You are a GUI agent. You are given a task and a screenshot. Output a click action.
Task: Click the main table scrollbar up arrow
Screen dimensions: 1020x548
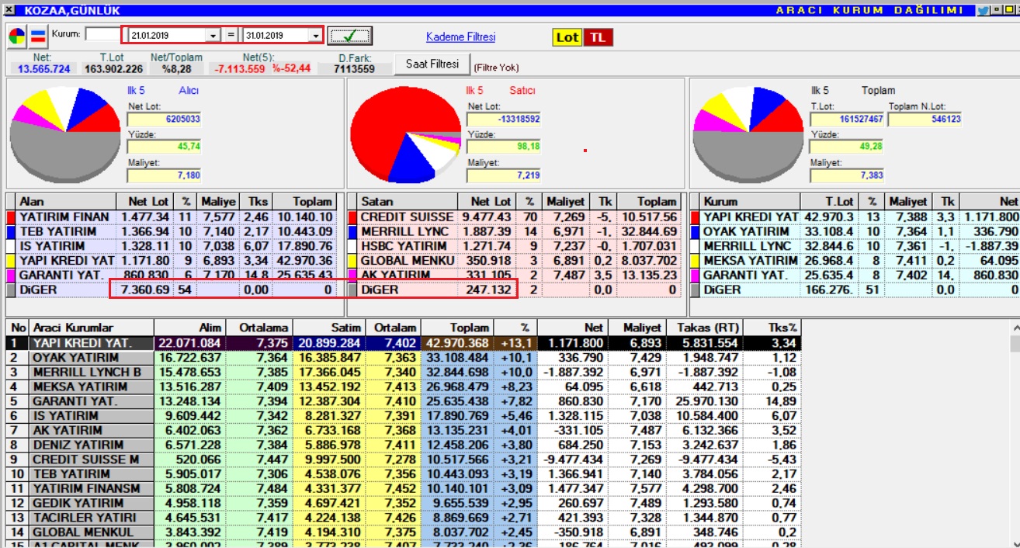click(x=1015, y=327)
